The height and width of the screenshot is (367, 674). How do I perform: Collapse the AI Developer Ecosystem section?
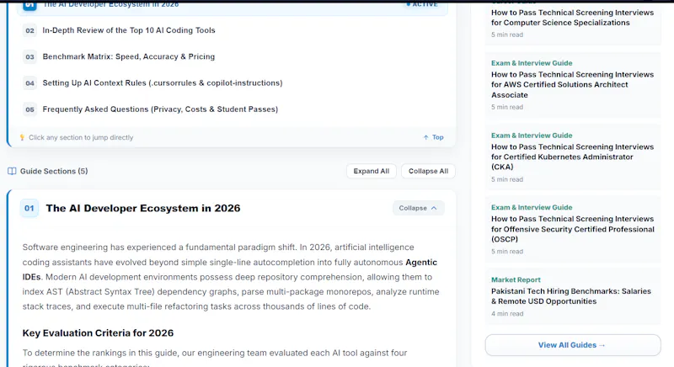coord(418,208)
